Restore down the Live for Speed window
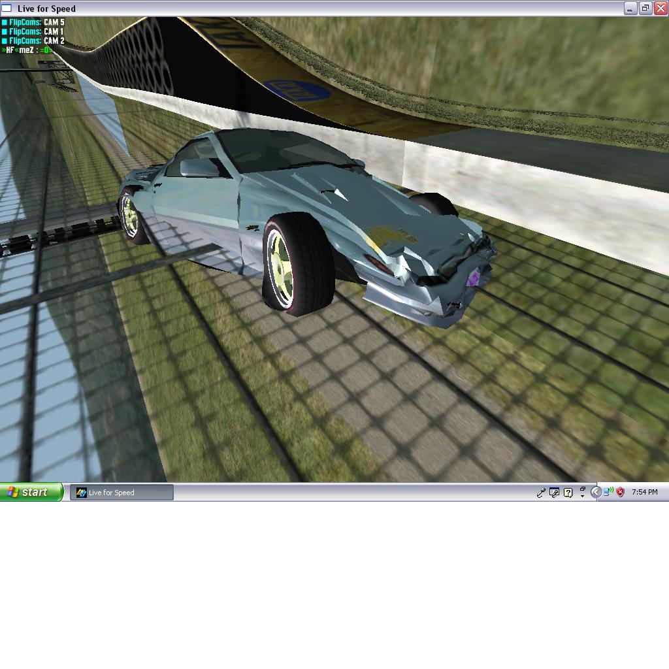 tap(645, 8)
